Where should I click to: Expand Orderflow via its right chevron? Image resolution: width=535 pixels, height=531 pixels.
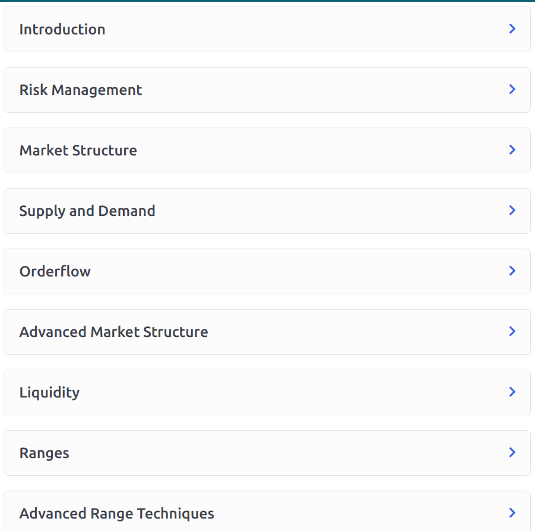[512, 271]
